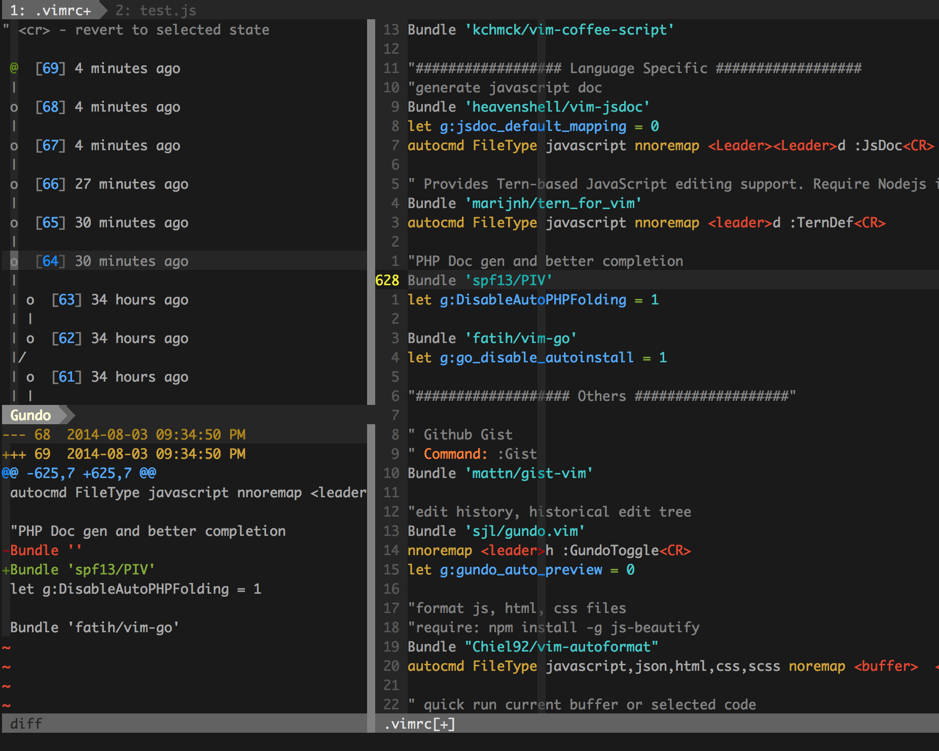Click the line let g:DisableAutoPHPFolding = 1 in editor
The height and width of the screenshot is (751, 939).
coord(533,299)
